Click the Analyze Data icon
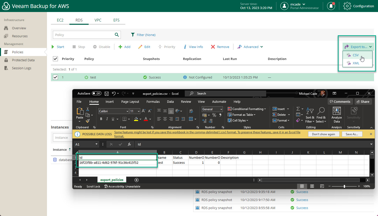The image size is (378, 216). pyautogui.click(x=337, y=115)
